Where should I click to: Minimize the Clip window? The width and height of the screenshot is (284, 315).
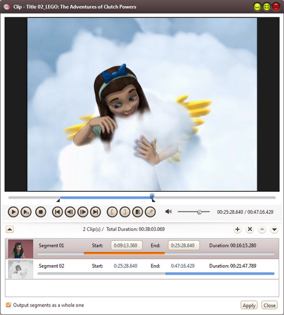pyautogui.click(x=257, y=7)
